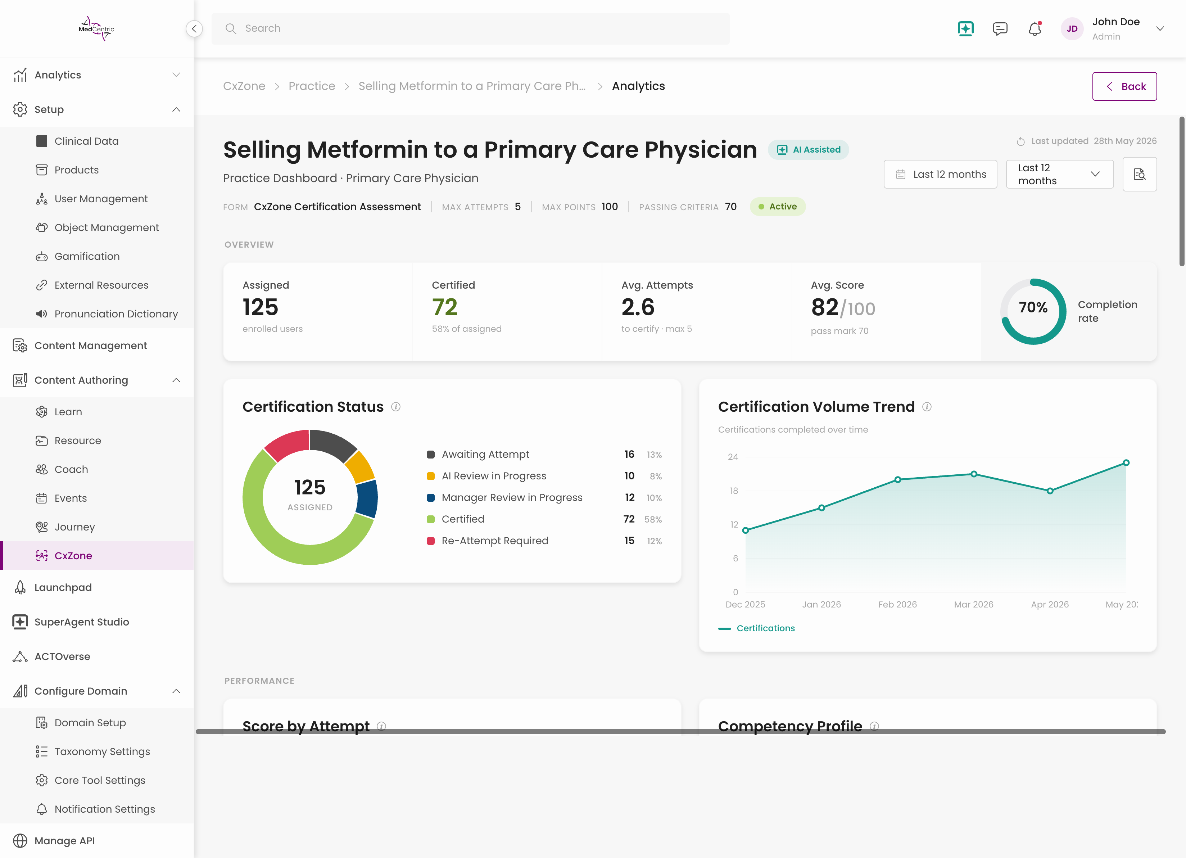This screenshot has width=1186, height=858.
Task: Open ACTOverse in sidebar
Action: [x=97, y=656]
